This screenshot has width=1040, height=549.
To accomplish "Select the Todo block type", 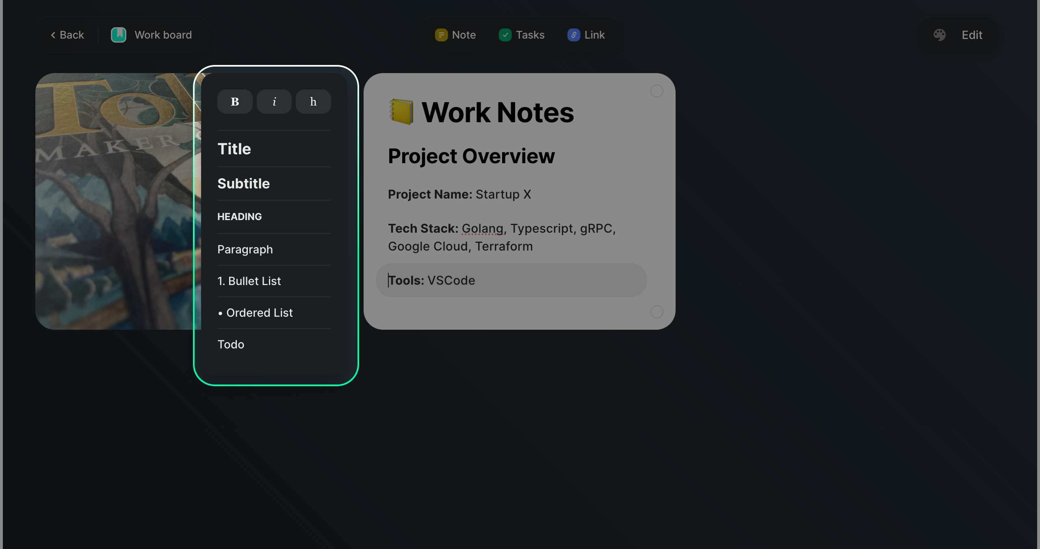I will tap(231, 344).
